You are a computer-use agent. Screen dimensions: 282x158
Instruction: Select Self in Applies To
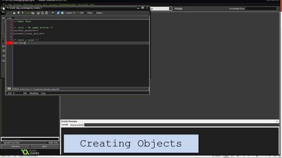pos(80,13)
